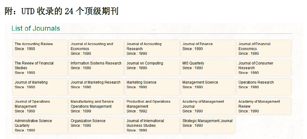Open Academy of Management Journal card

208,106
